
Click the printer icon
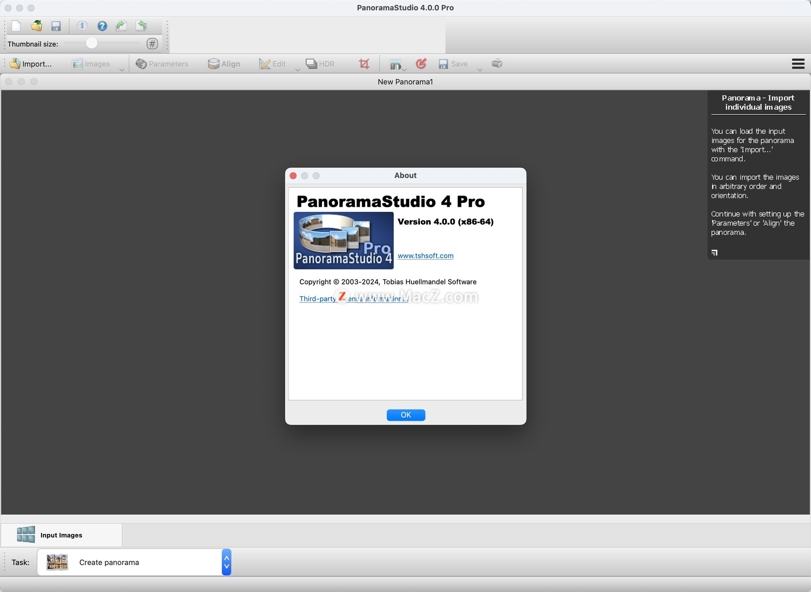[497, 63]
